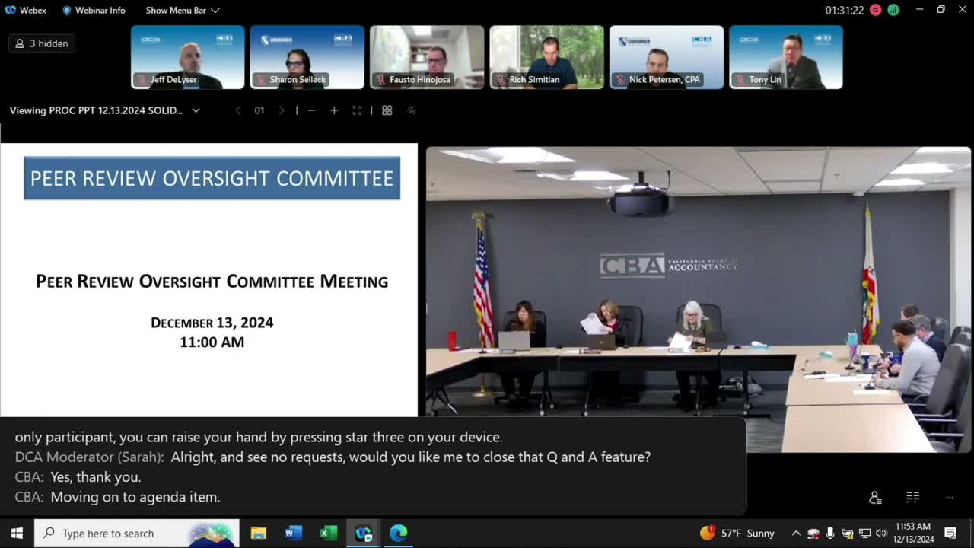Open the clock and calendar flyout
Viewport: 974px width, 548px height.
click(914, 533)
